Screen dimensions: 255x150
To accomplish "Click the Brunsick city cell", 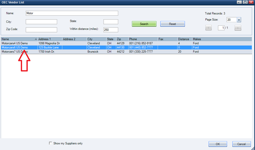I will [x=93, y=51].
